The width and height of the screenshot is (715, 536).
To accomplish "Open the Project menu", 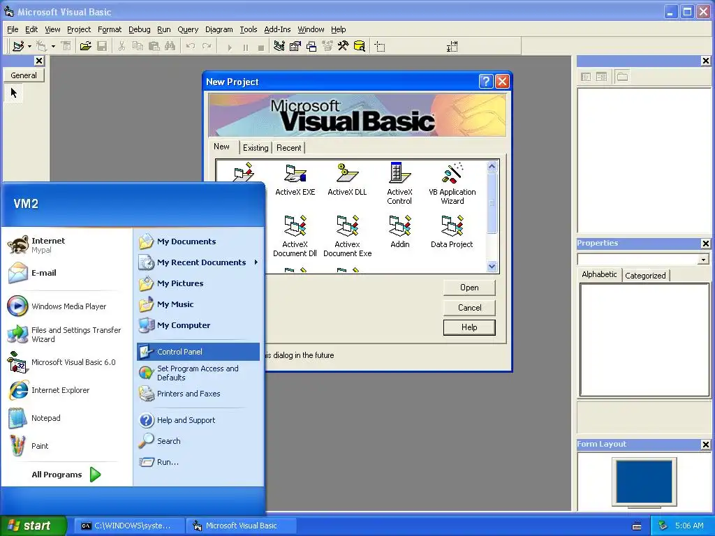I will [79, 29].
